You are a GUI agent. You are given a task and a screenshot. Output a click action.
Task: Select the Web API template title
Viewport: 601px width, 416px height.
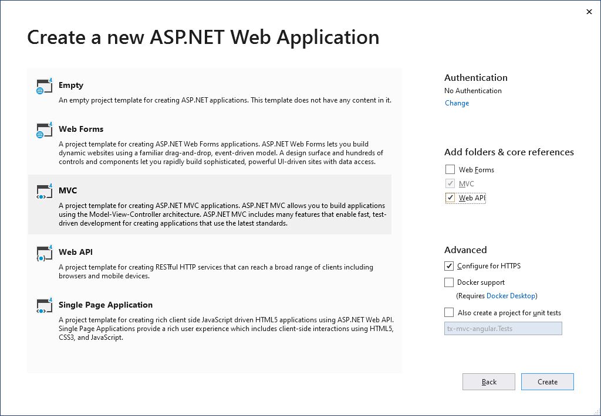76,252
